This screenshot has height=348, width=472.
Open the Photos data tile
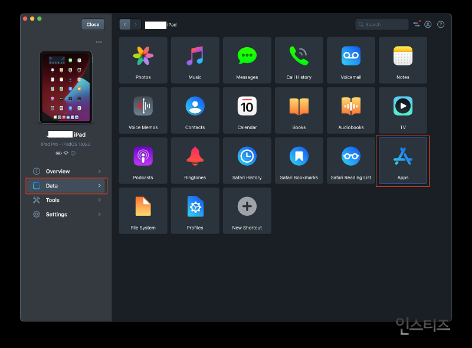coord(143,60)
